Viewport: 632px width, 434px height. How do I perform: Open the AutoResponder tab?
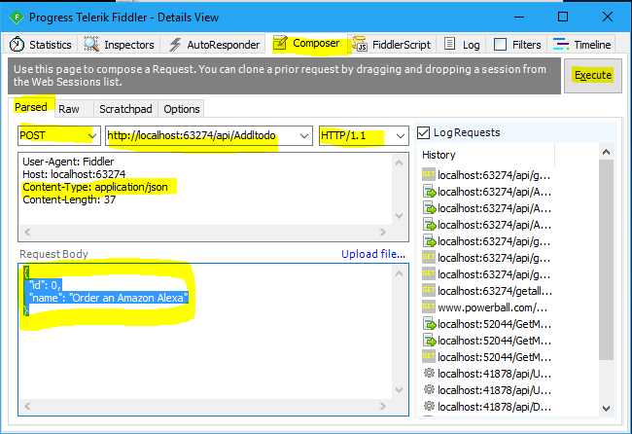pyautogui.click(x=214, y=45)
